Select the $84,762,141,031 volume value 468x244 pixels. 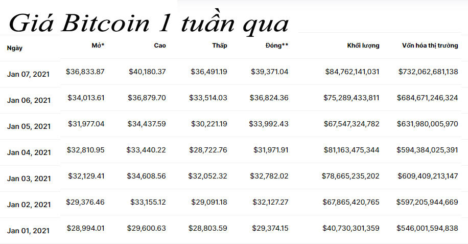[352, 72]
